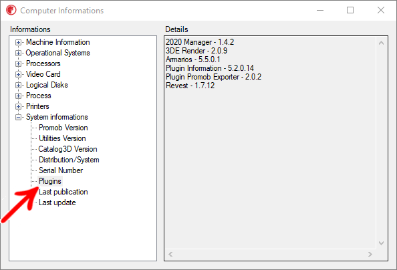Click the 'Plugin Information - 5.2.0.14' line

[210, 68]
